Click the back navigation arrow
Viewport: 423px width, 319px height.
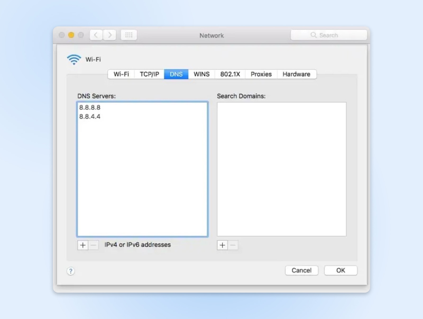coord(96,35)
